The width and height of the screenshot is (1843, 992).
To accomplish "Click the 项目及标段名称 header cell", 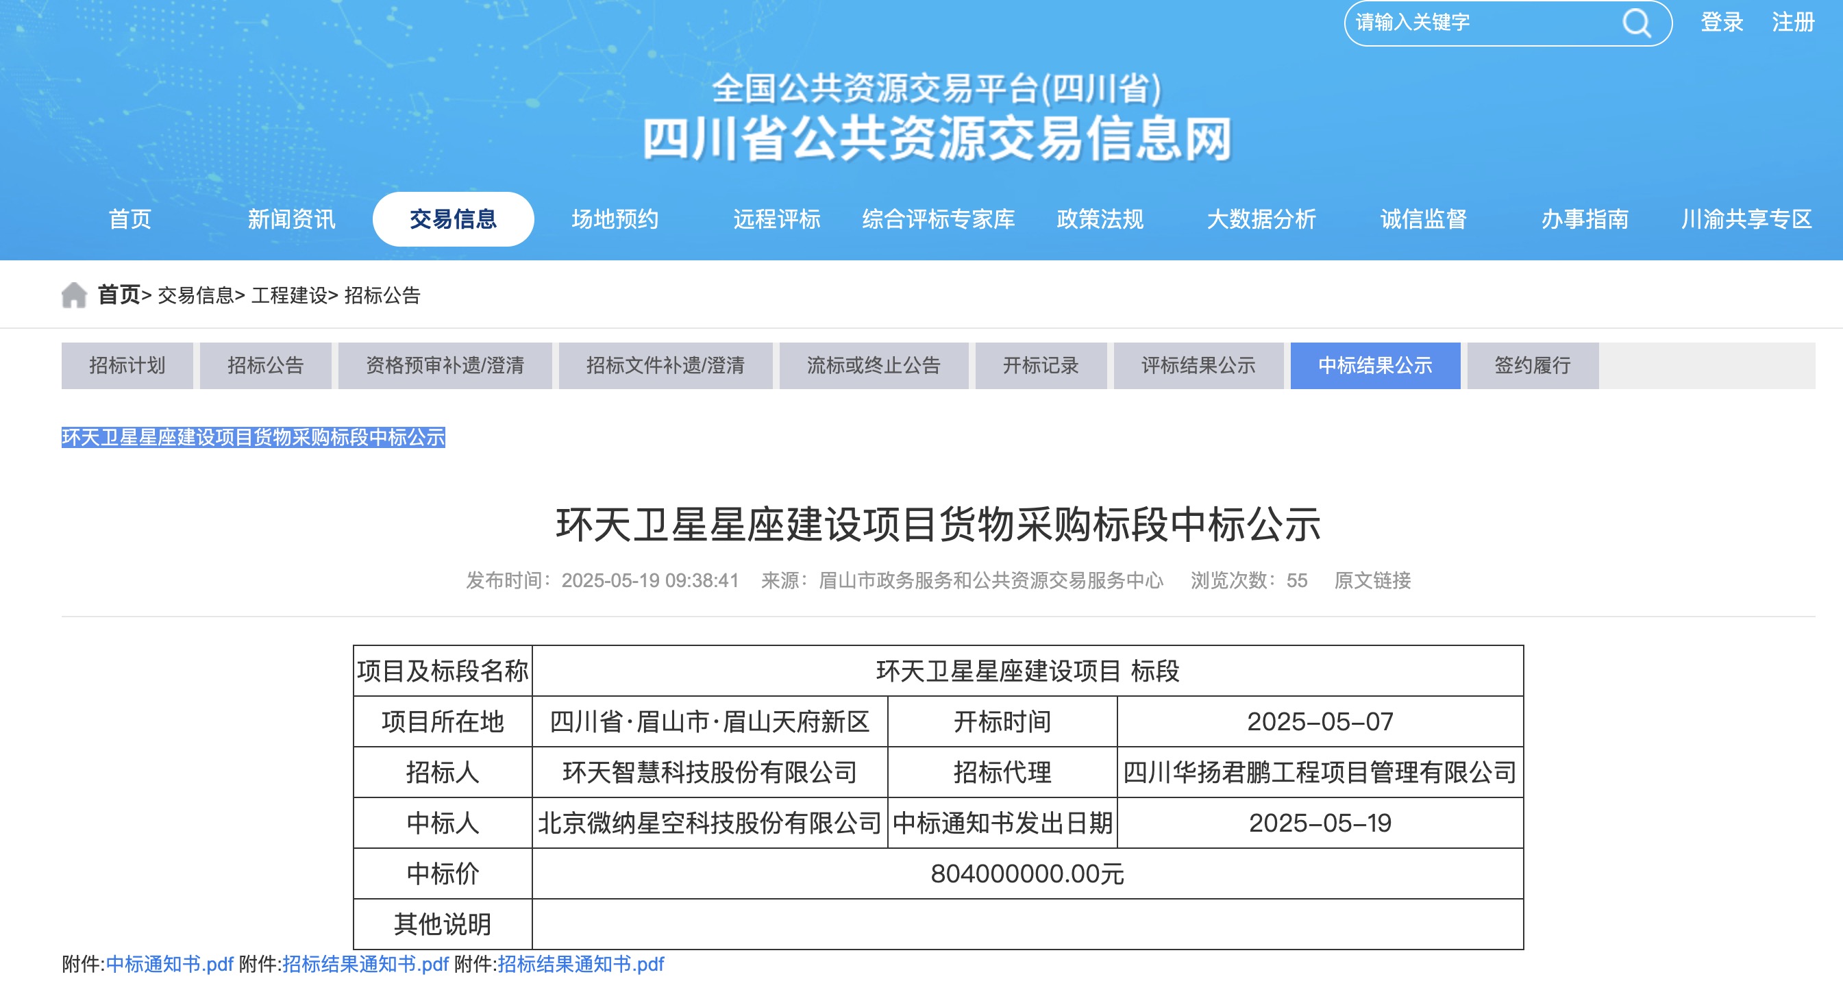I will (443, 671).
